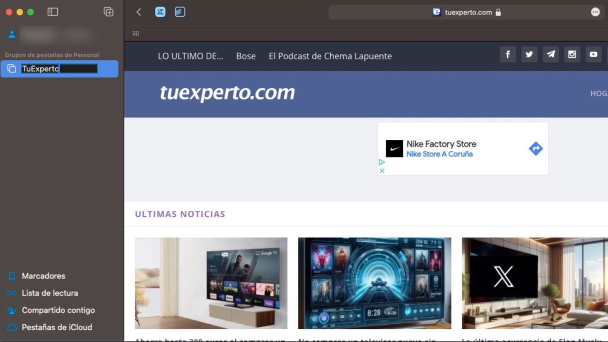
Task: Open El Podcast de Chema Lapuente
Action: coord(330,56)
